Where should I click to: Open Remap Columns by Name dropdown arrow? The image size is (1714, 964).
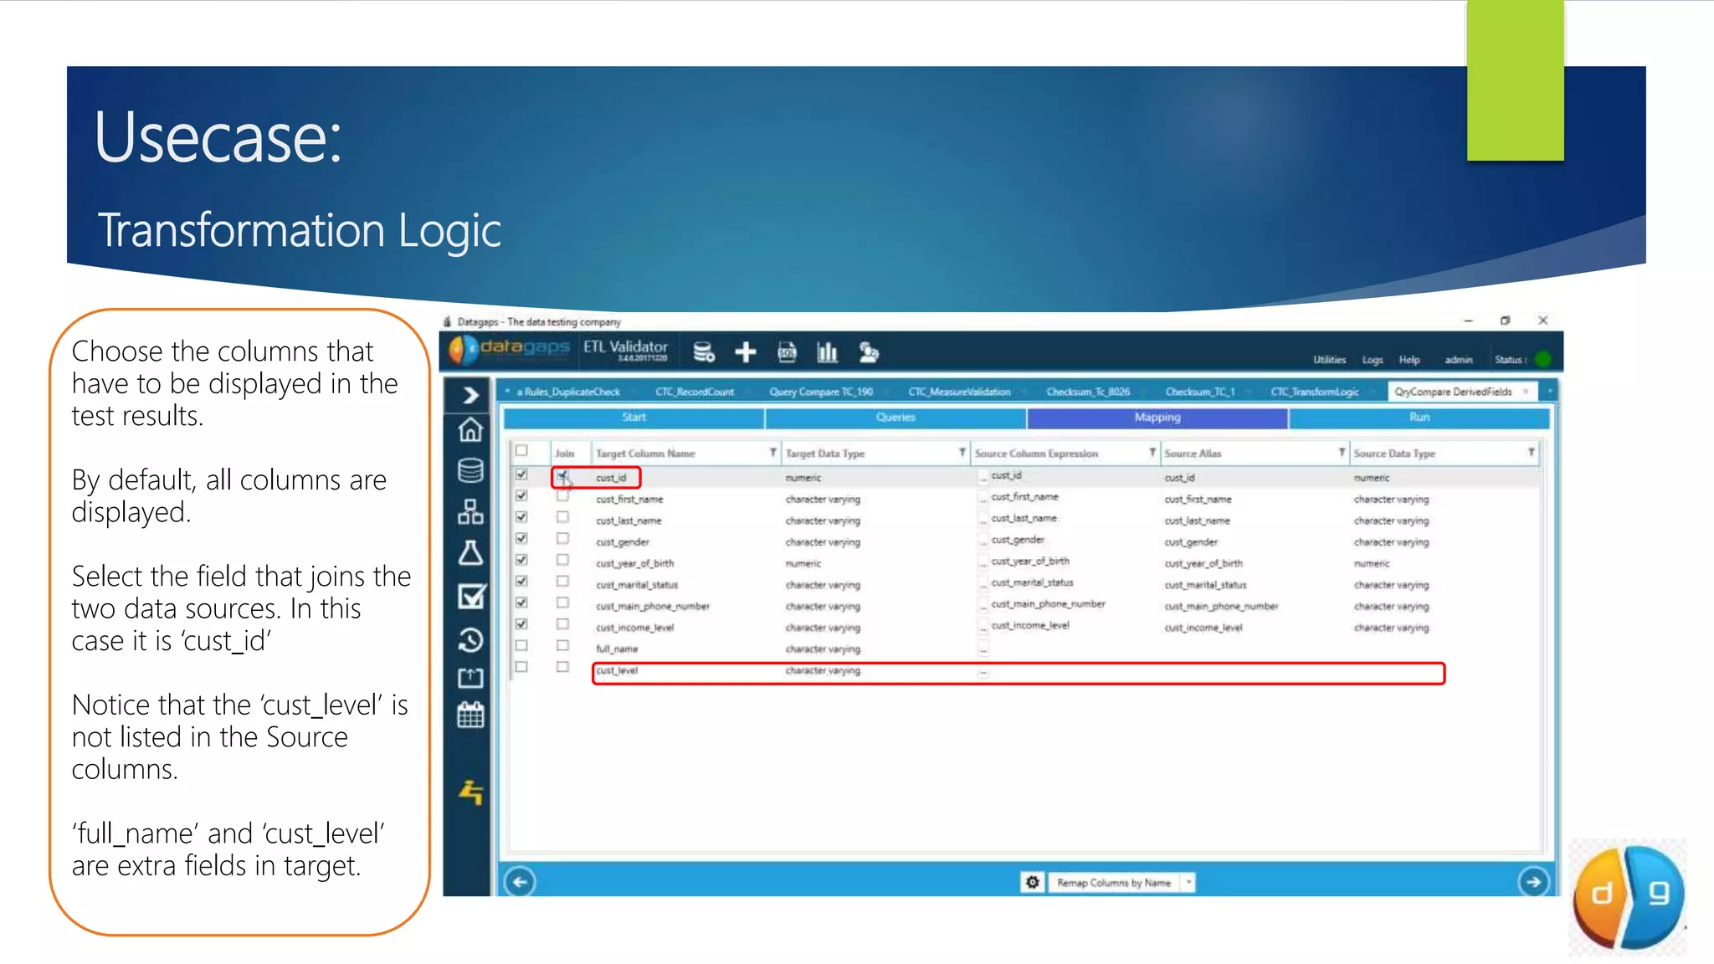1188,882
